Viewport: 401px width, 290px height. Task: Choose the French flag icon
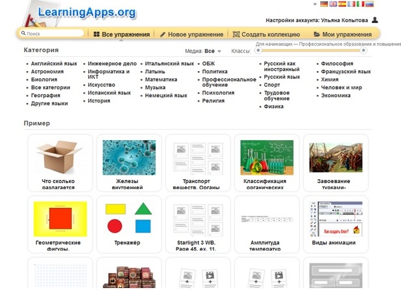click(x=352, y=4)
